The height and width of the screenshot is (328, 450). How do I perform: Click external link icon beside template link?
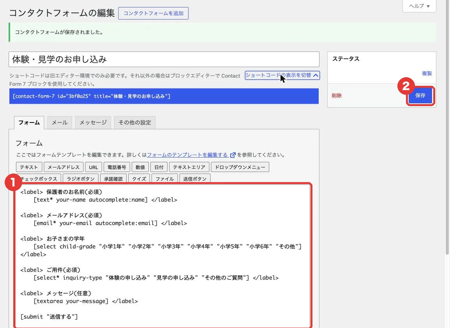coord(233,155)
